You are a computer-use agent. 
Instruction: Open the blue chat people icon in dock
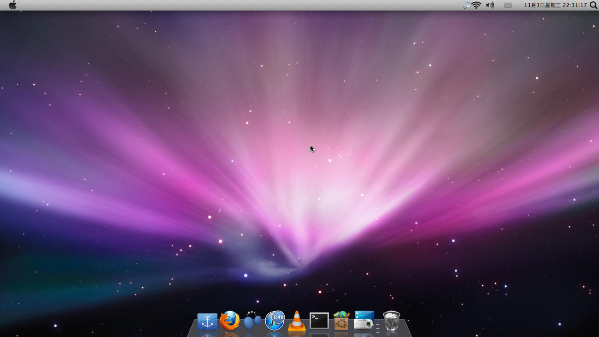point(252,321)
